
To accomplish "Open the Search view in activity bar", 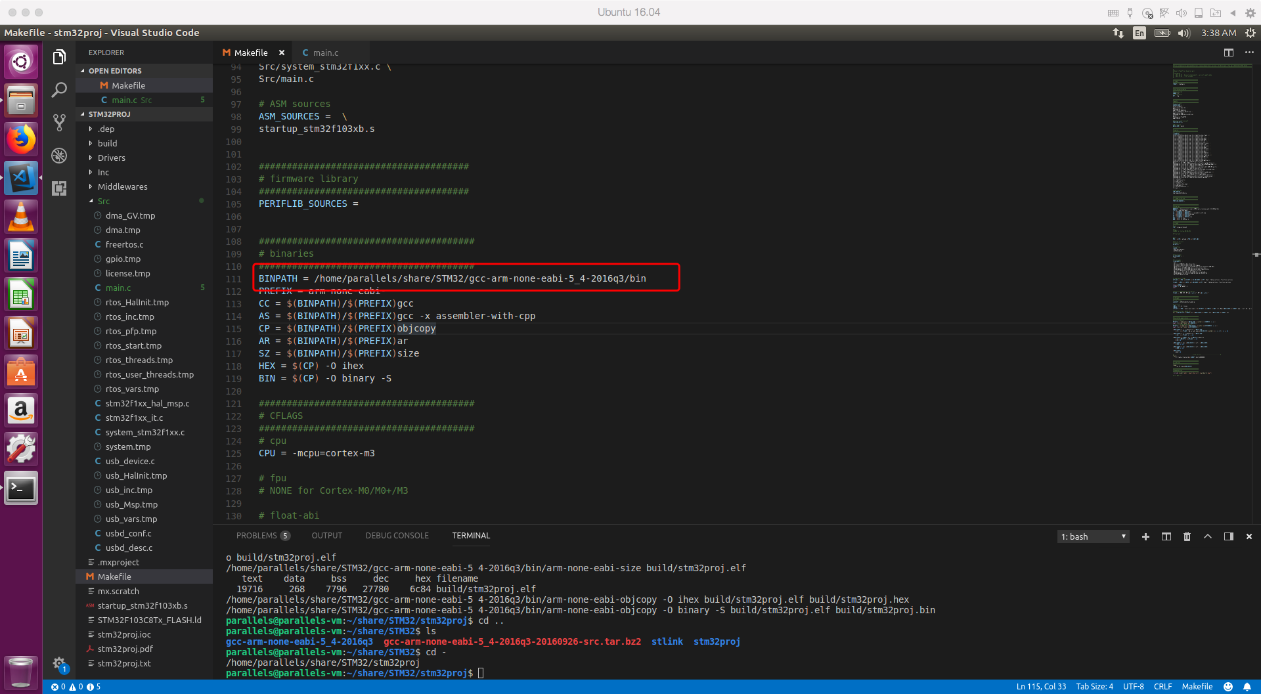I will (x=59, y=89).
